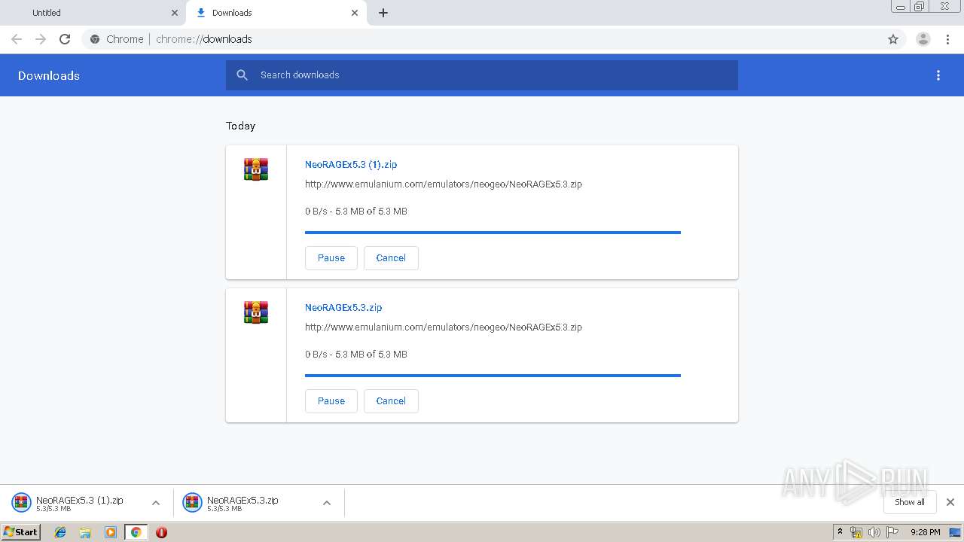Screen dimensions: 964x542
Task: Click the Downloads page title
Action: click(49, 75)
